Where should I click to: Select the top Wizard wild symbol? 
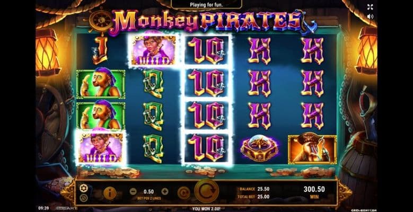[154, 50]
